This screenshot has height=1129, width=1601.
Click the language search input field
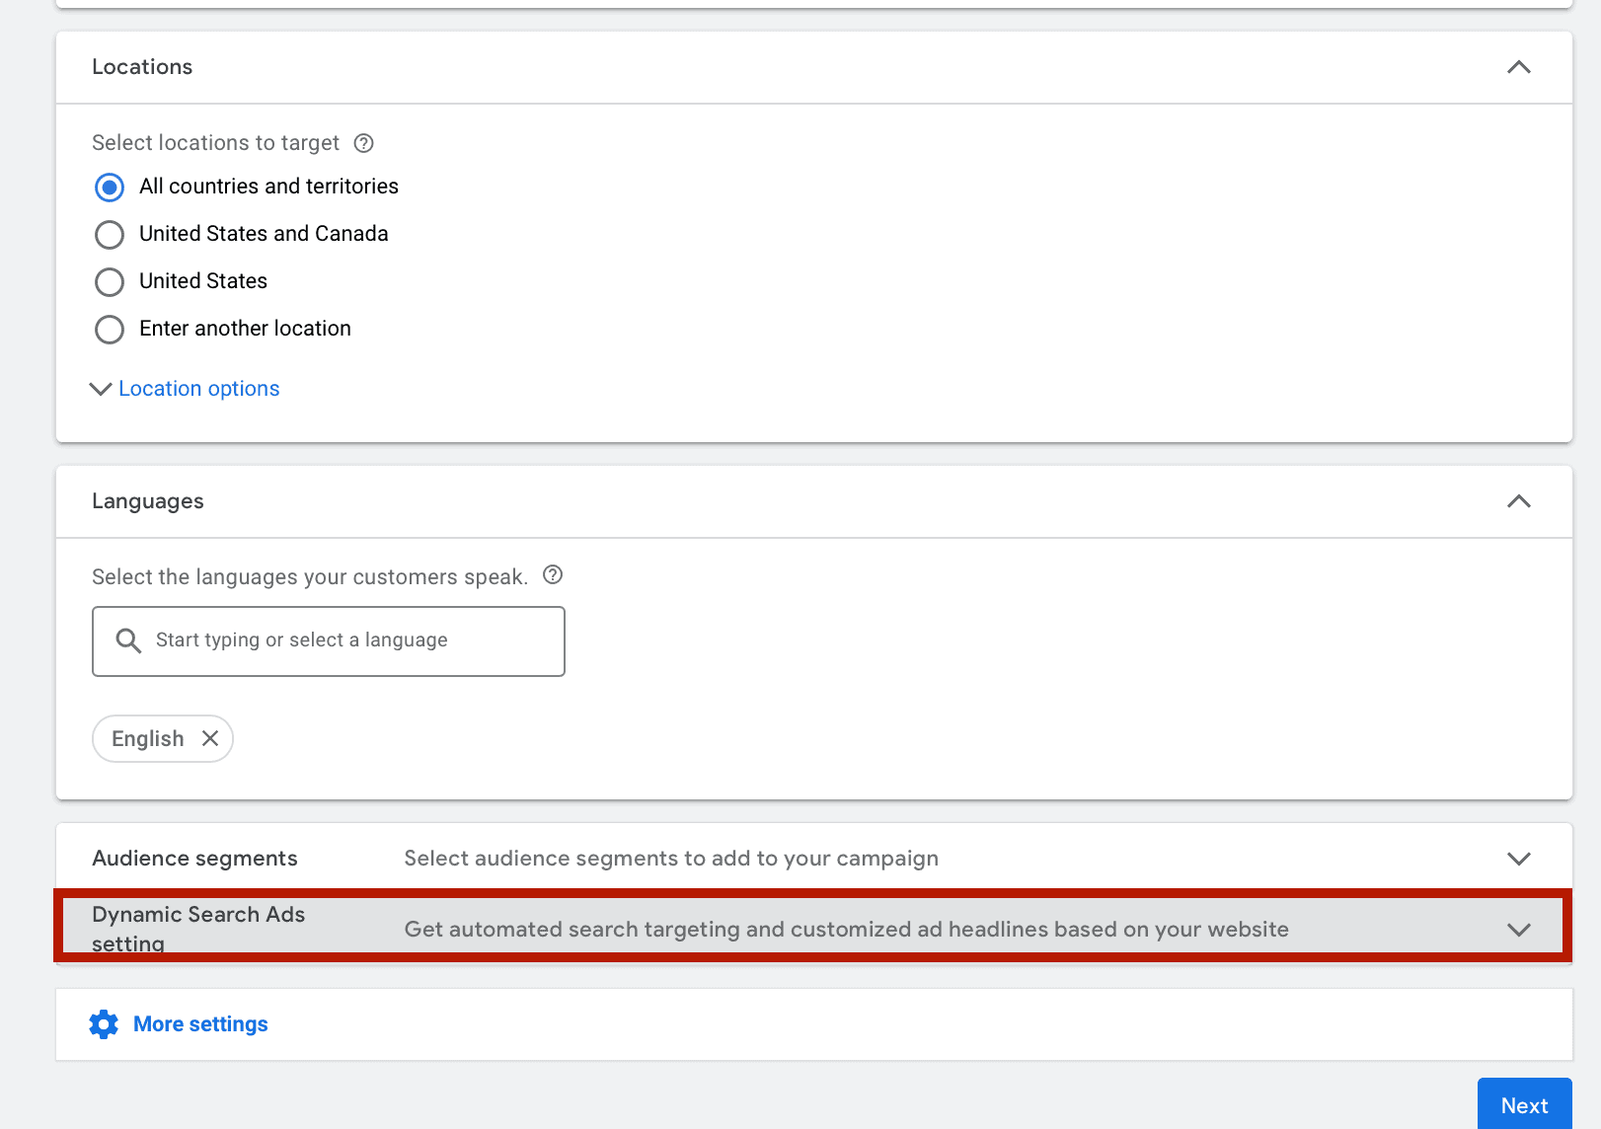(329, 641)
